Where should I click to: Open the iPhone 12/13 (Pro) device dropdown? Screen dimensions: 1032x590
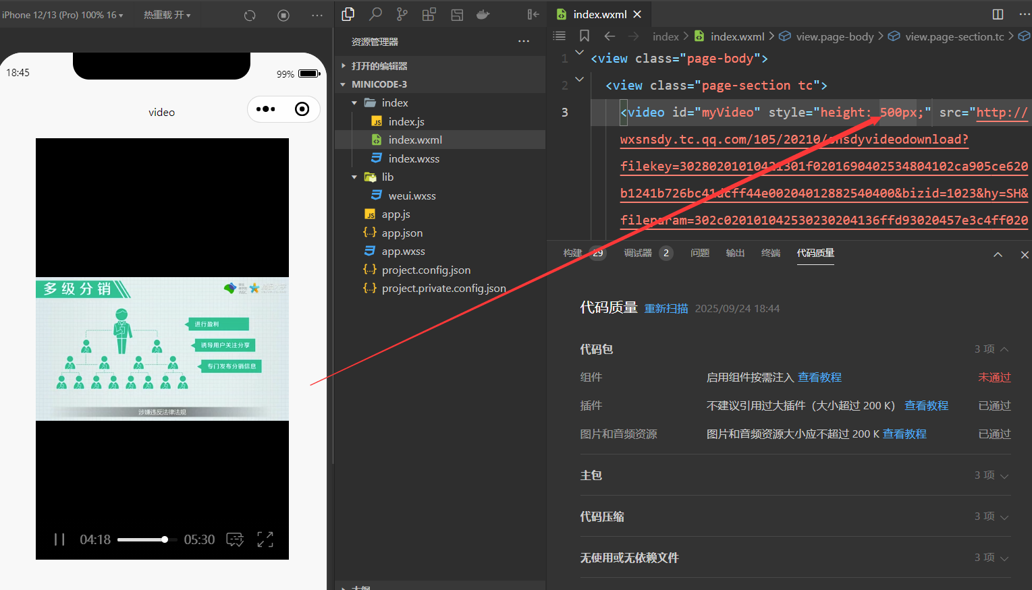point(63,15)
